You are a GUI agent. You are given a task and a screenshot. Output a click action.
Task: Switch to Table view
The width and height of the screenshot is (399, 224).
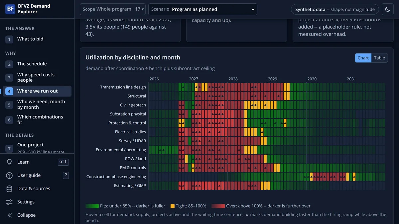[x=379, y=58]
